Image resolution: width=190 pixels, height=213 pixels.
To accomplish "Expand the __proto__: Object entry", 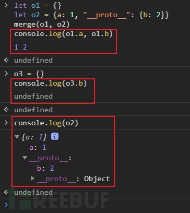I will point(32,178).
